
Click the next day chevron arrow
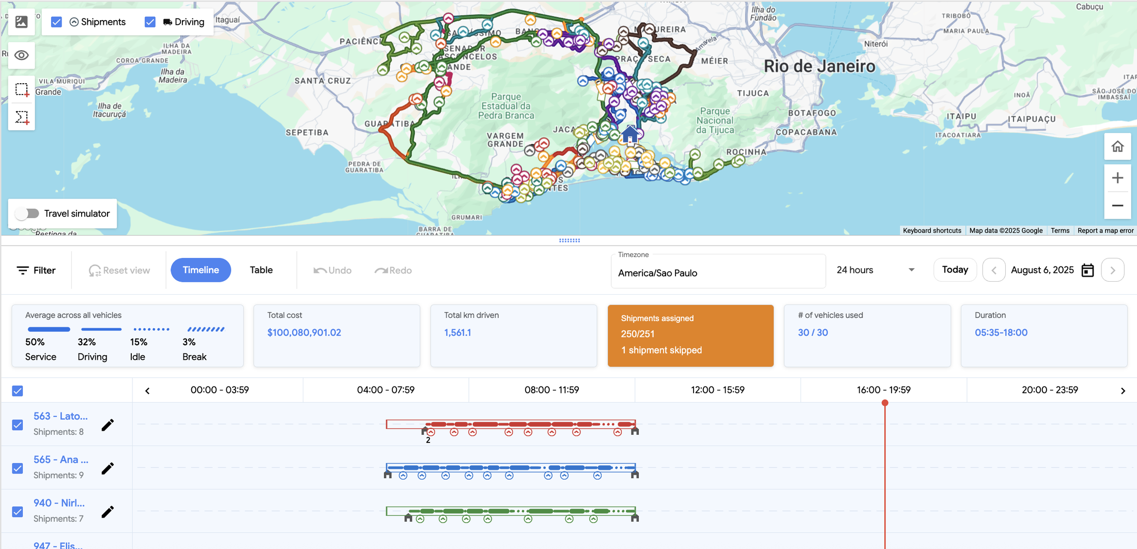click(x=1113, y=270)
